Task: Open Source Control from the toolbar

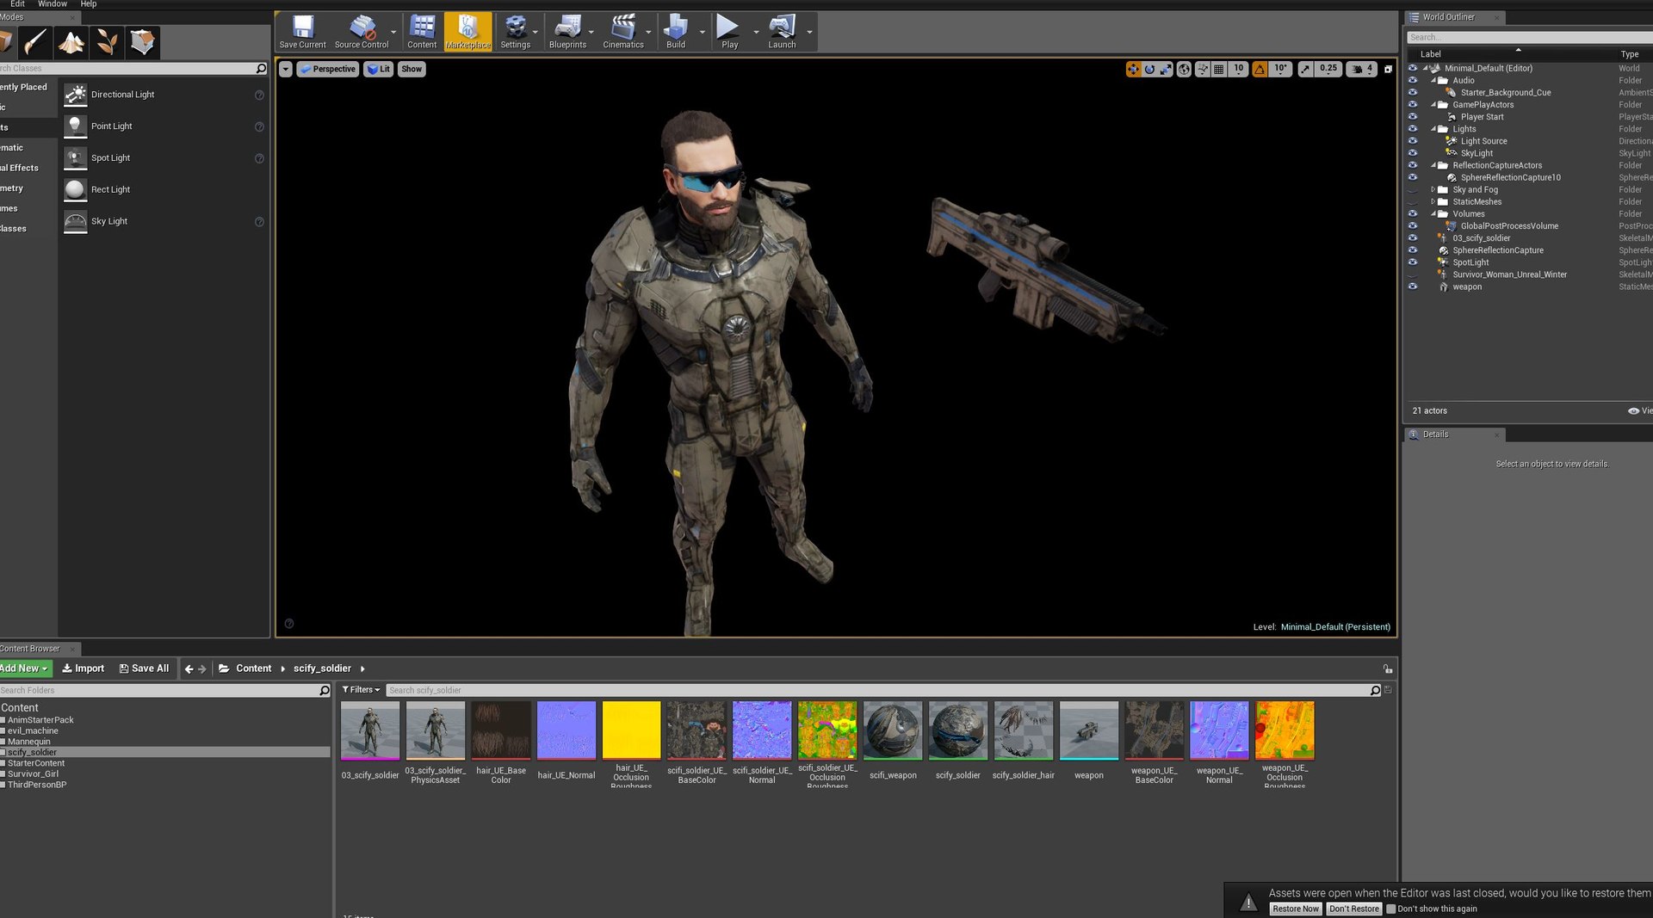Action: 362,32
